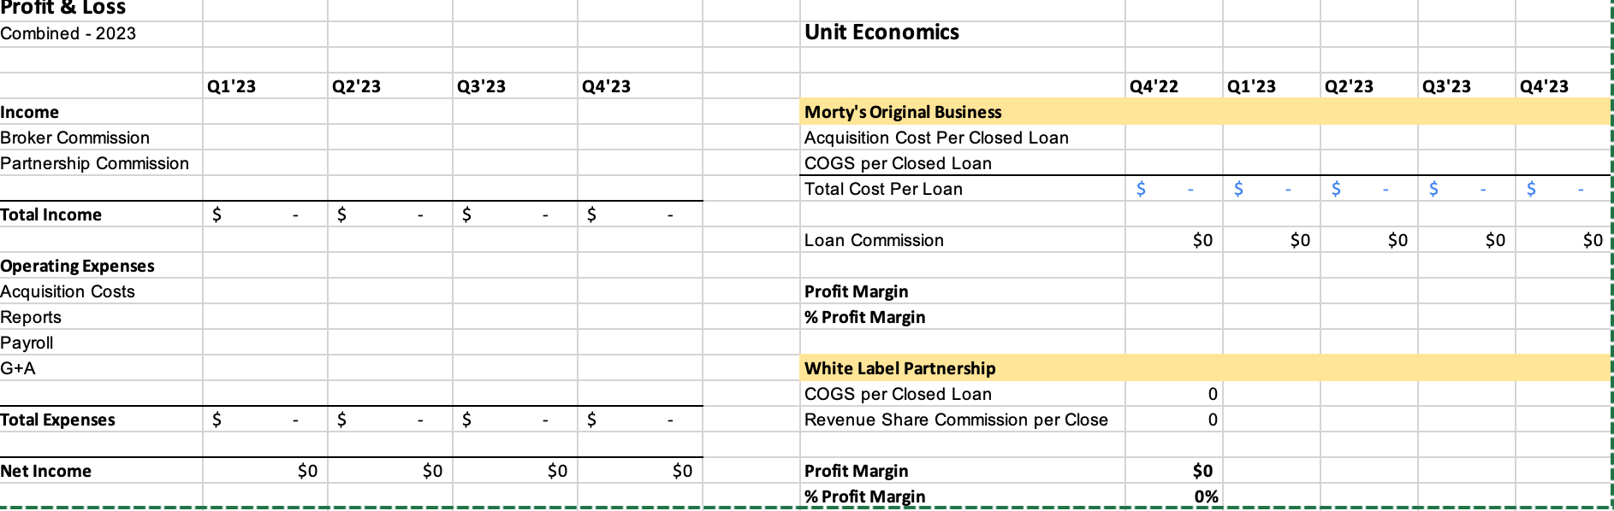
Task: Click the Total Expenses Q2'23 value cell
Action: 390,420
